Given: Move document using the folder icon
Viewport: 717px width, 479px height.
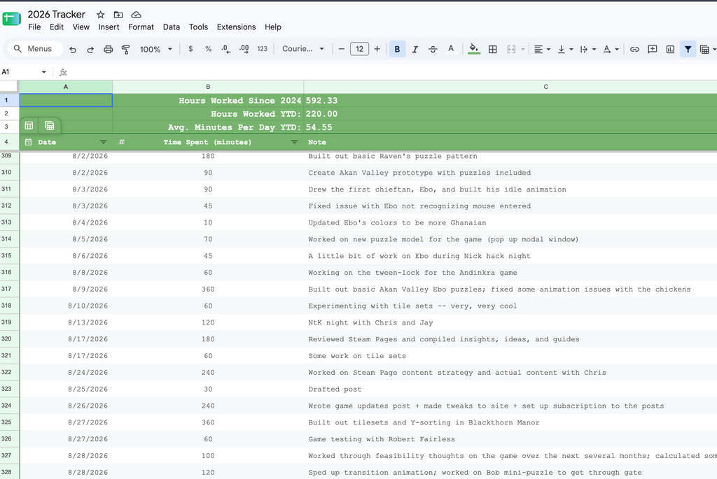Looking at the screenshot, I should pos(118,15).
